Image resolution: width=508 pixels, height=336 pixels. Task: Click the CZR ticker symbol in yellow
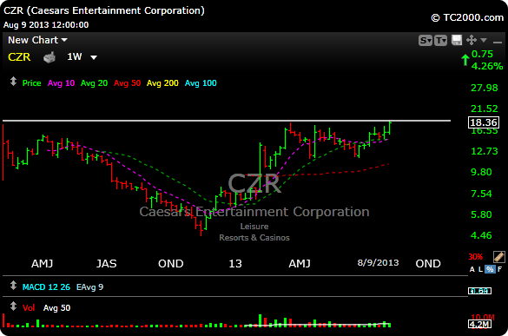point(19,57)
